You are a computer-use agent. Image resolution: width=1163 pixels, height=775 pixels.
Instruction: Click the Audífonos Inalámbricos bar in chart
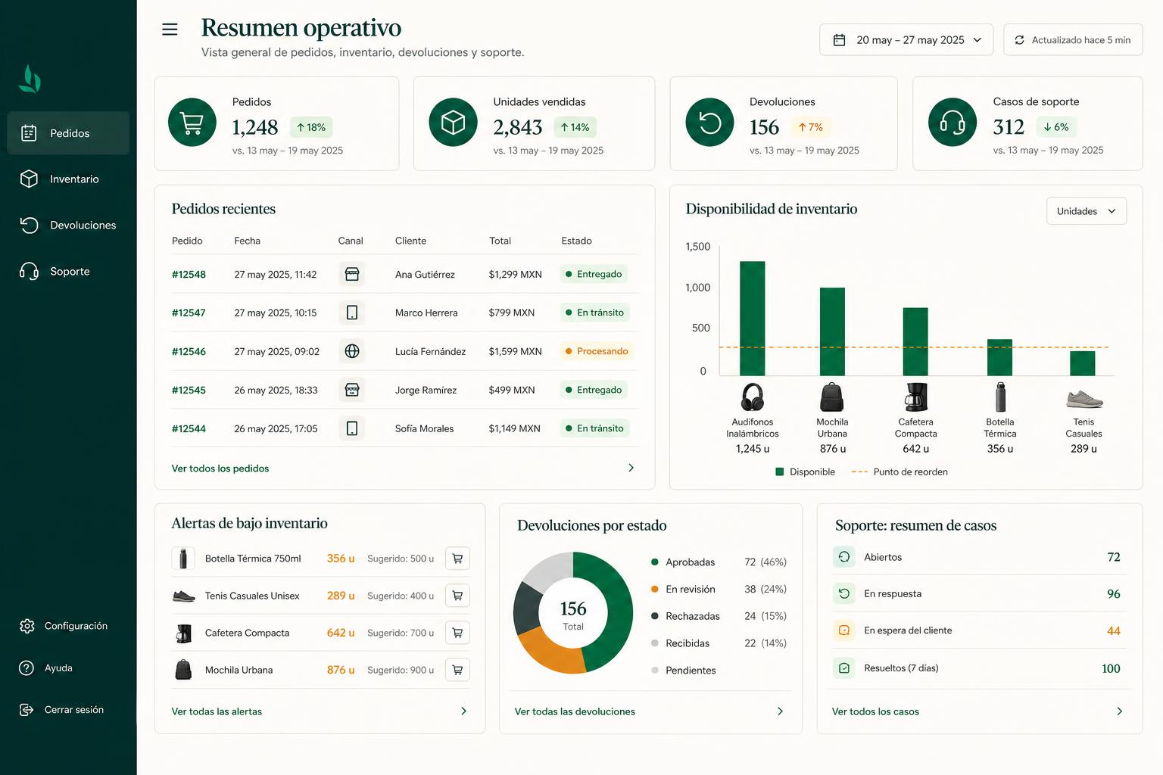[x=752, y=319]
